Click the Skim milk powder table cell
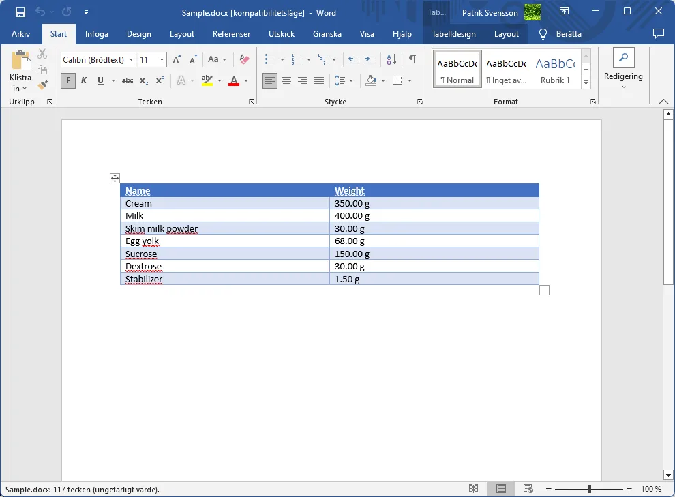675x497 pixels. (x=225, y=228)
